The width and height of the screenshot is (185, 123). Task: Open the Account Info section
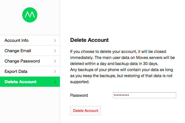pos(17,41)
